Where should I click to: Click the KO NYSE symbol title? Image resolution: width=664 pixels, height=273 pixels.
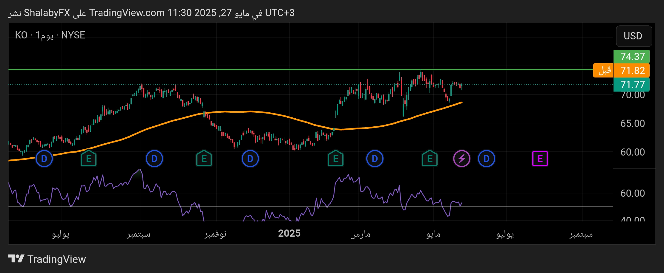coord(50,35)
